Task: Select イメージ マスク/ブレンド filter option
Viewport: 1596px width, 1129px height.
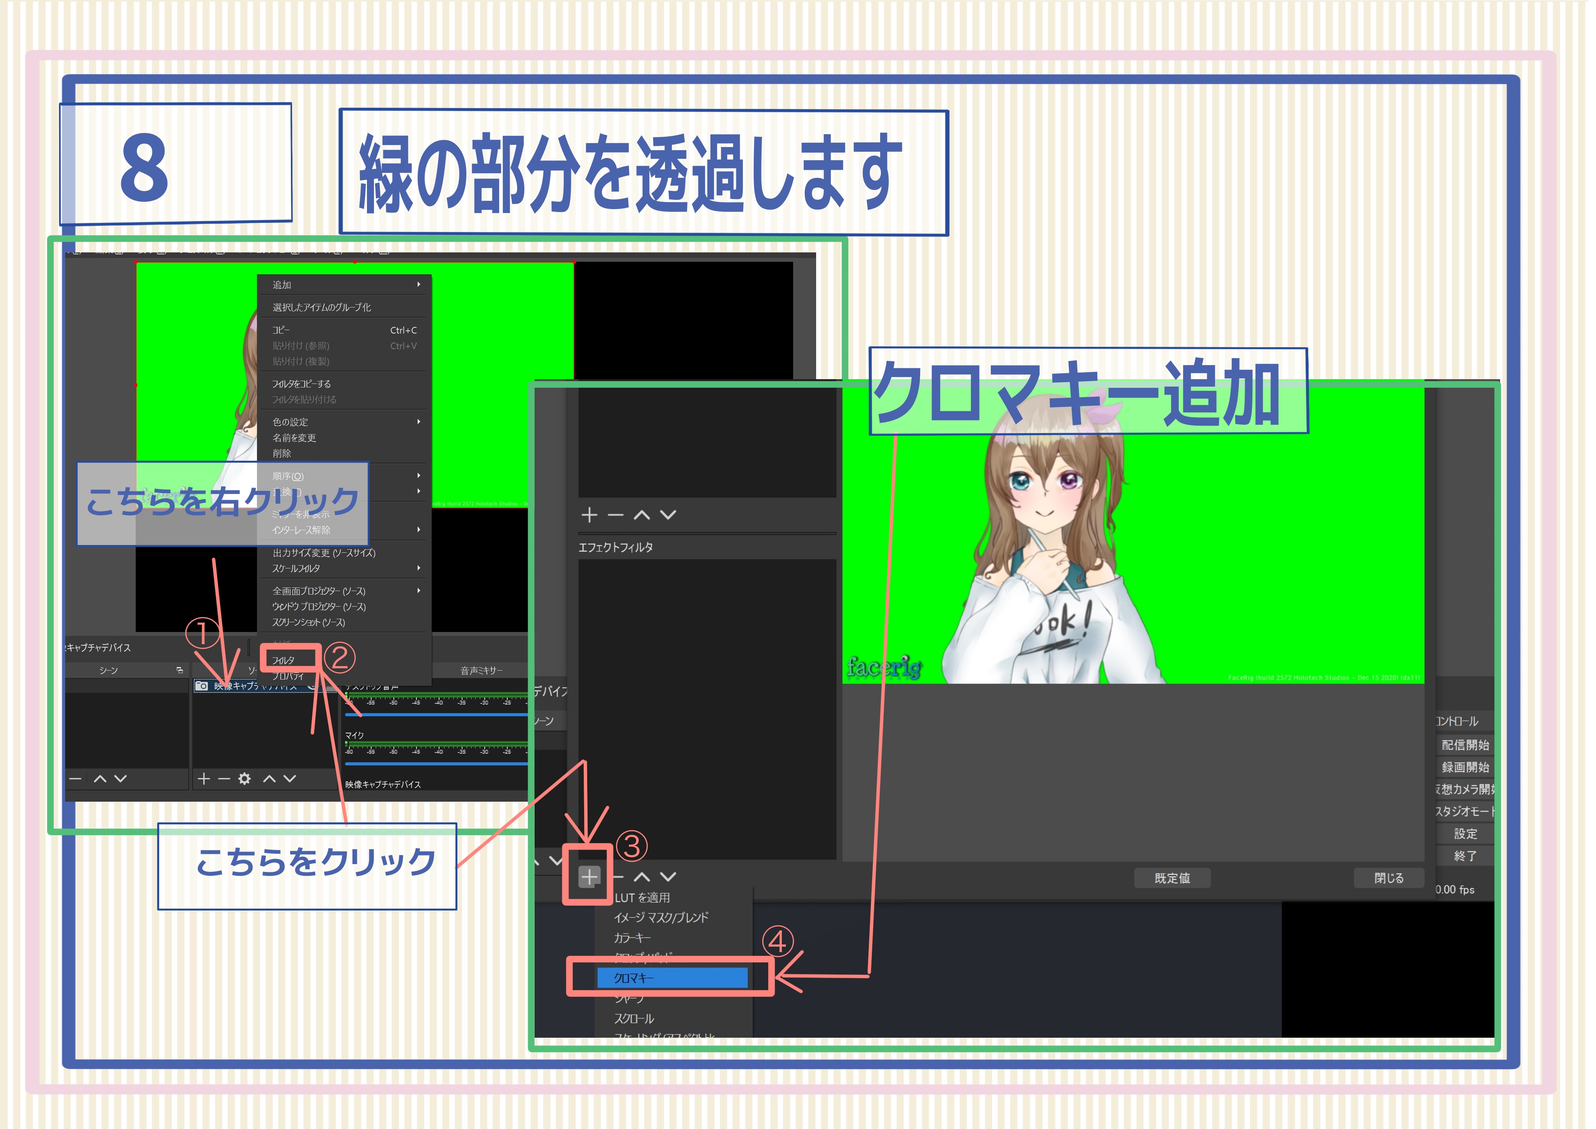Action: tap(661, 918)
